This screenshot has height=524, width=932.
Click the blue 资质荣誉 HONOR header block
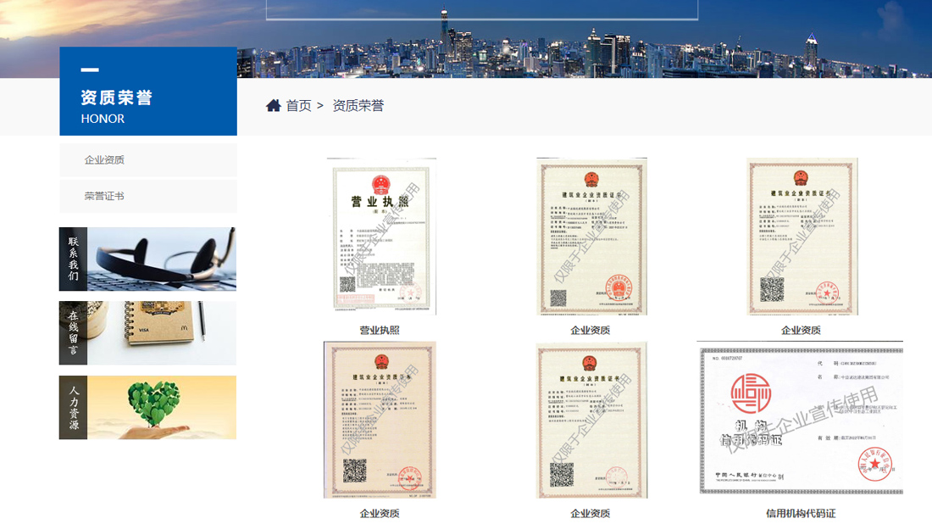pos(148,92)
